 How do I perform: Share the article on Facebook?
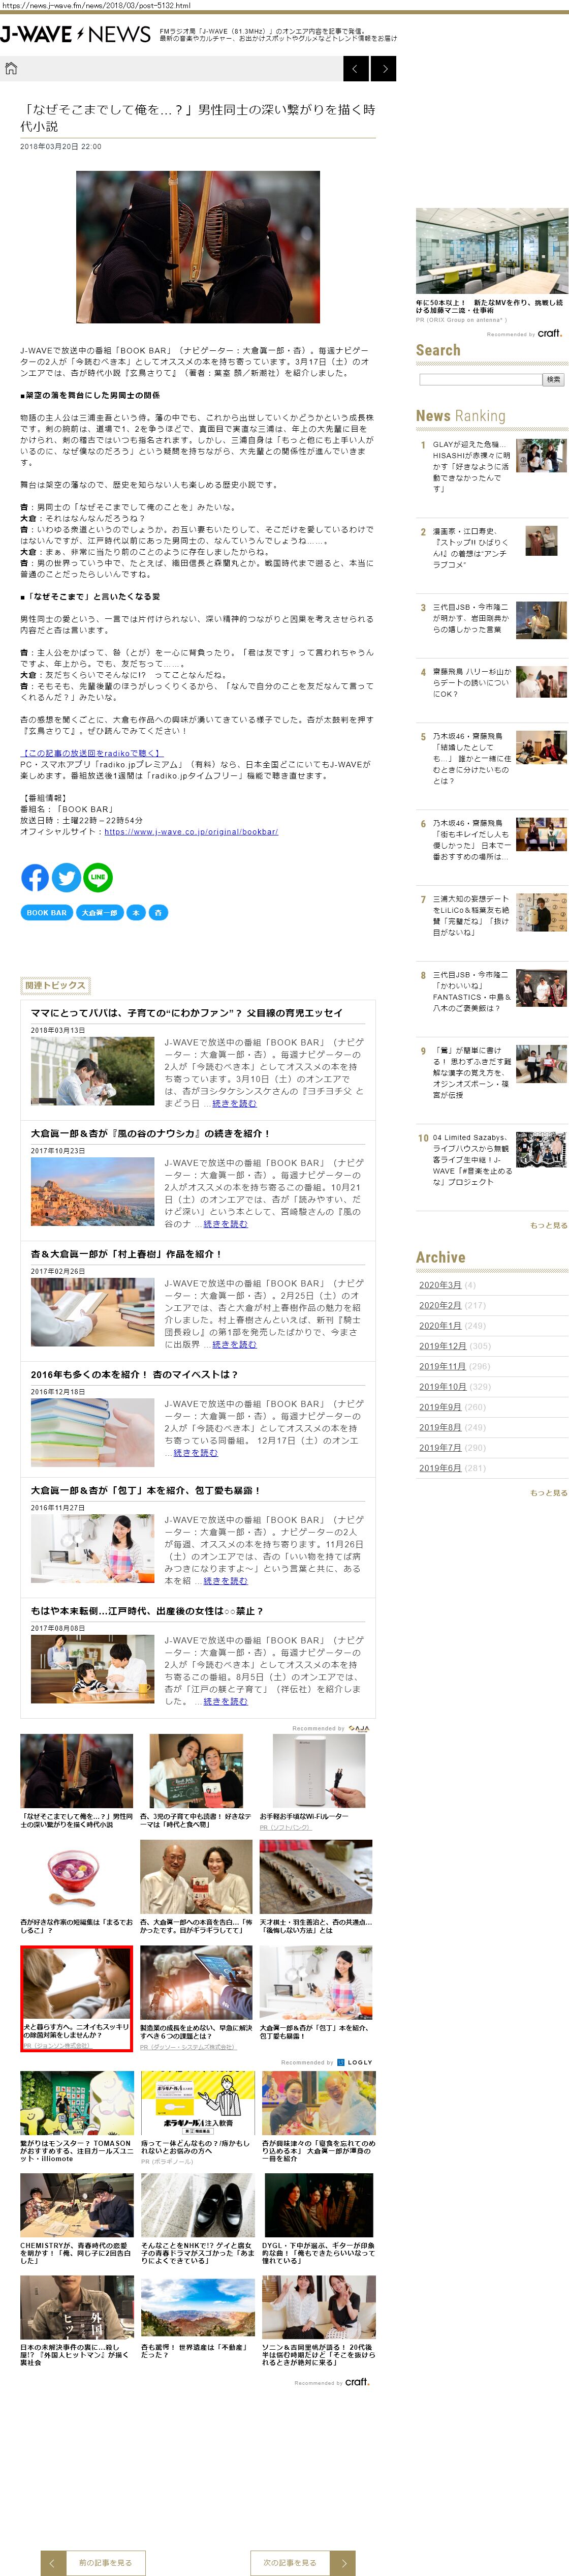tap(35, 877)
